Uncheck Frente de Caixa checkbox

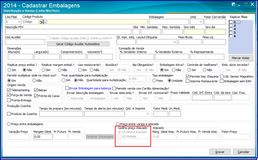(36, 96)
